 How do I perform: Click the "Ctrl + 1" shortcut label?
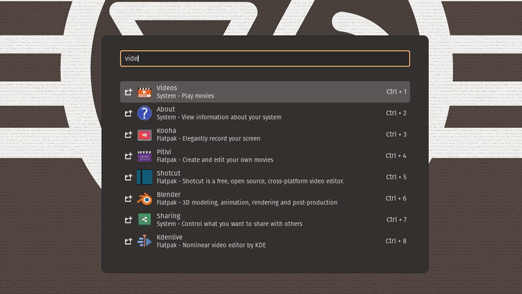pyautogui.click(x=396, y=91)
